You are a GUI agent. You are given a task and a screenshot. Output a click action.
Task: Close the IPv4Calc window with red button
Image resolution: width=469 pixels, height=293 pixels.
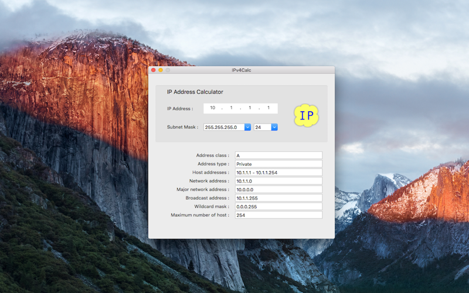(154, 70)
